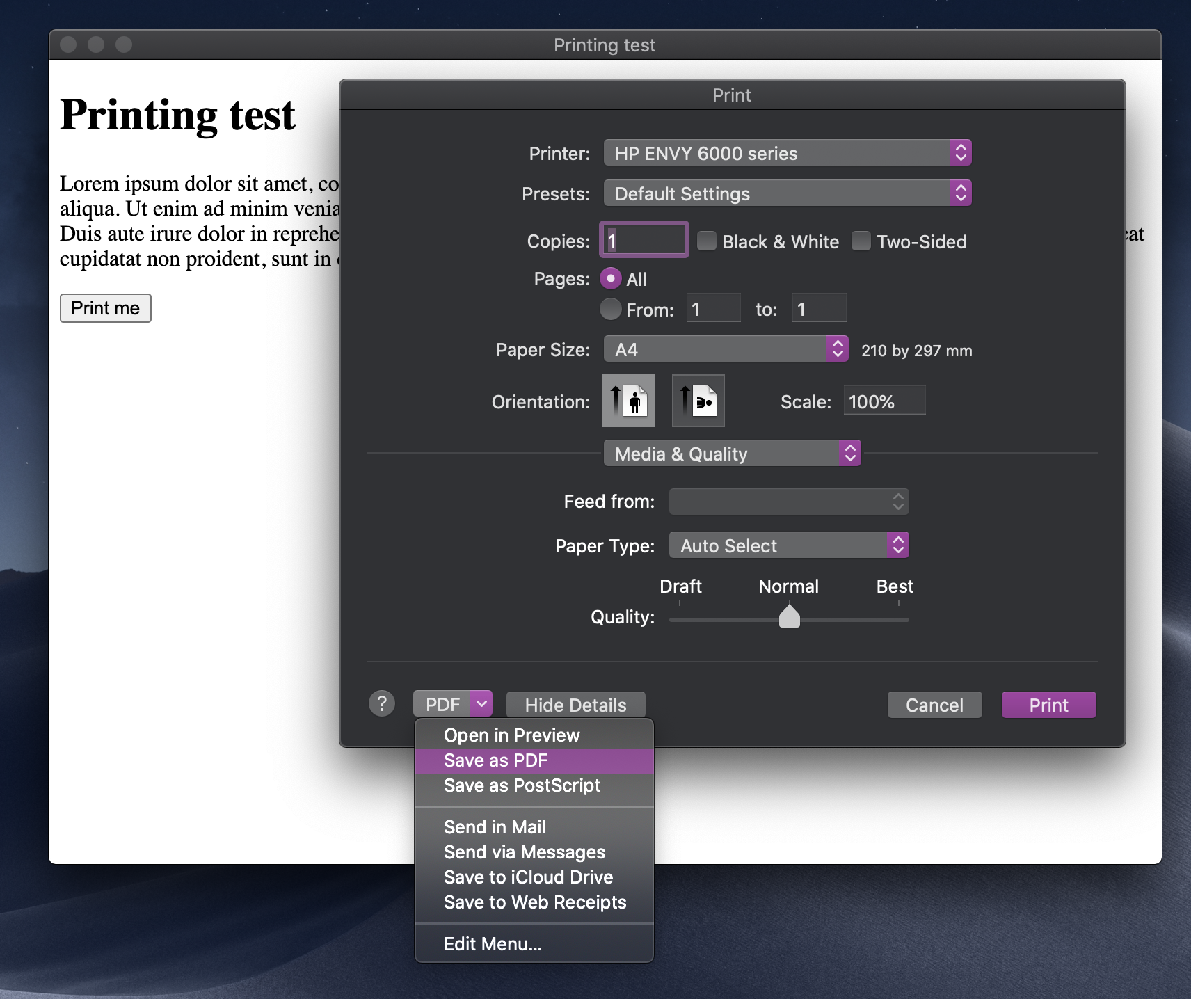The width and height of the screenshot is (1191, 999).
Task: Select the From page range radio button
Action: click(611, 309)
